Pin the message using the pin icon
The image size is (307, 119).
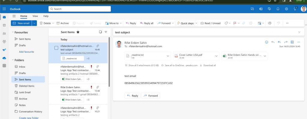point(244,23)
